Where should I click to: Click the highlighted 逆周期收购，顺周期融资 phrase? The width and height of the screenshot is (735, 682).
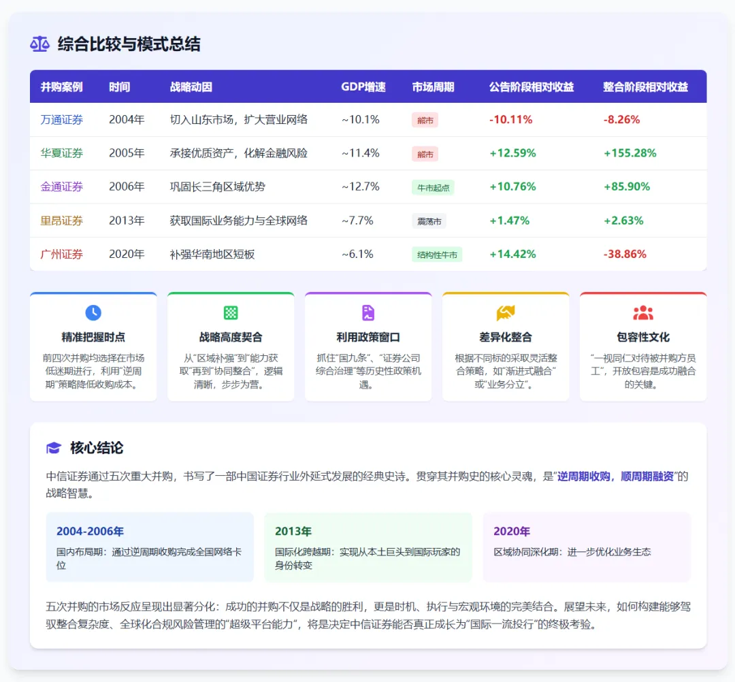pyautogui.click(x=615, y=476)
